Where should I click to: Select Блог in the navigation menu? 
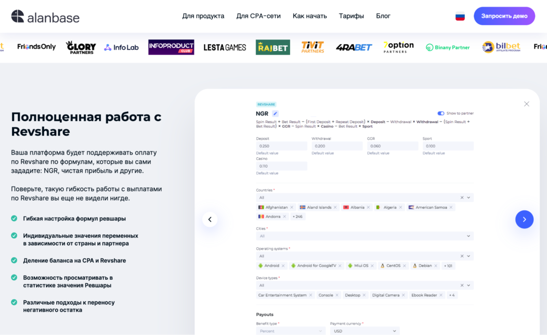click(383, 16)
